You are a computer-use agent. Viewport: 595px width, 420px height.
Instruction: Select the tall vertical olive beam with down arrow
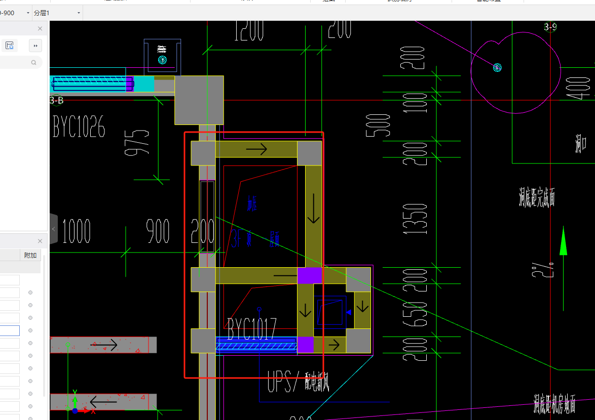pyautogui.click(x=313, y=216)
